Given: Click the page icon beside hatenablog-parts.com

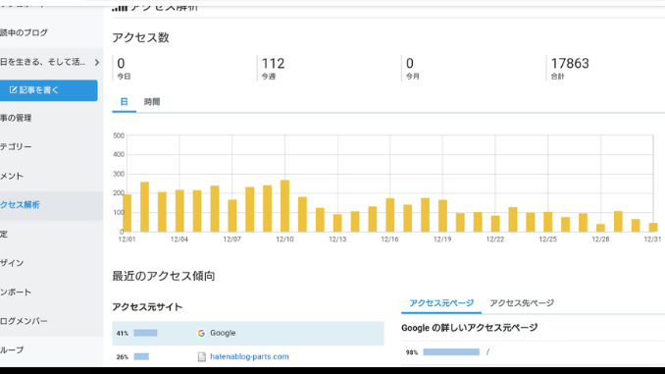Looking at the screenshot, I should (202, 357).
